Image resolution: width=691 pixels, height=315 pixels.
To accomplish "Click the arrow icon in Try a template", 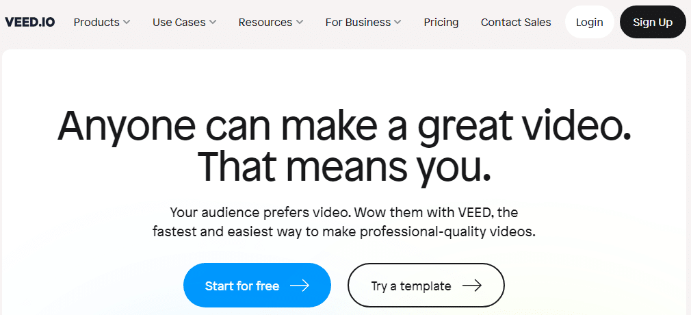I will (472, 286).
